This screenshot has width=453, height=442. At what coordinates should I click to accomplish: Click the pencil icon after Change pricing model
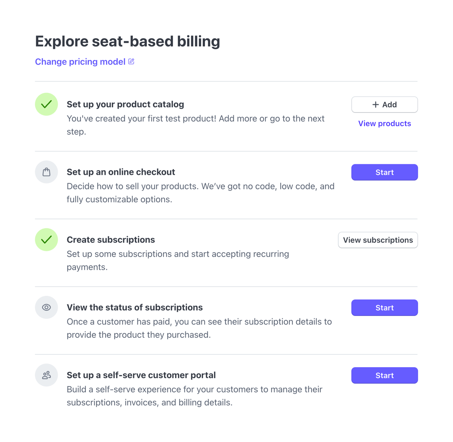[x=131, y=61]
